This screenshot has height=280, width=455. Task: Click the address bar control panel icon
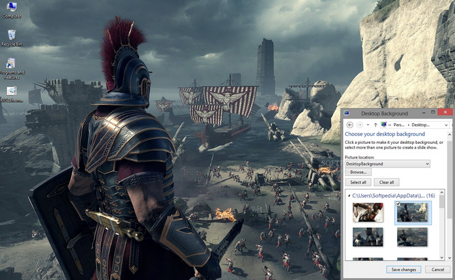[384, 124]
